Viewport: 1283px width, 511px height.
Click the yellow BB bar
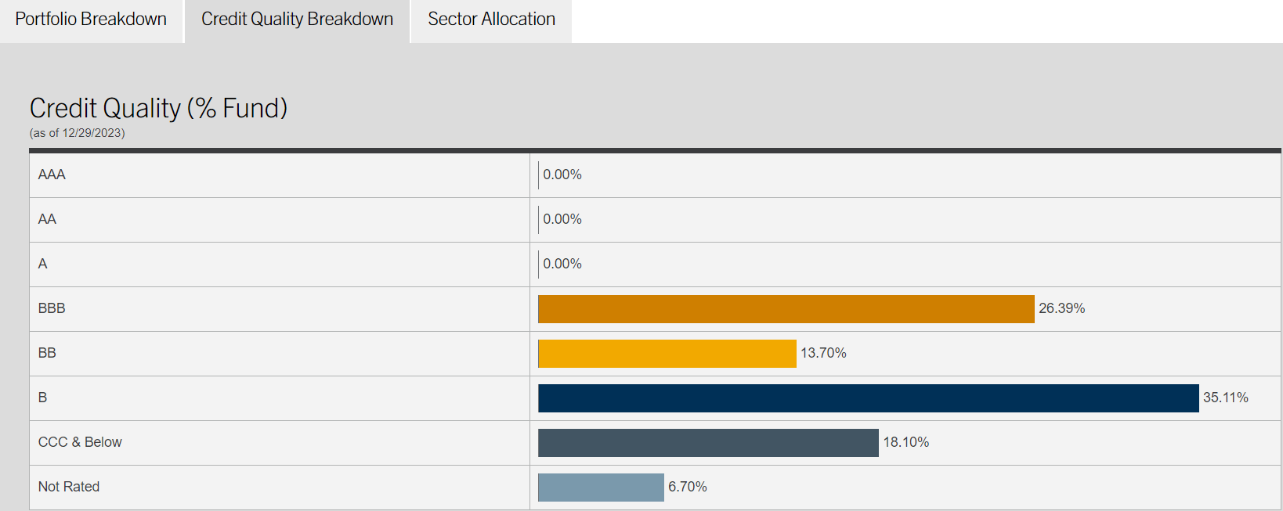point(667,354)
